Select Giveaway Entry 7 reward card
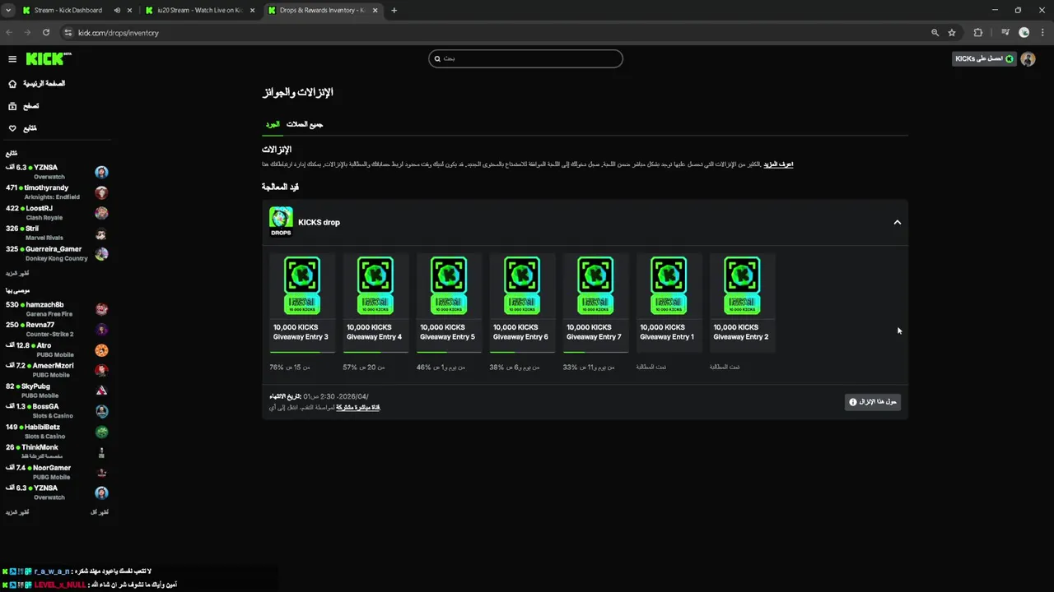Image resolution: width=1054 pixels, height=592 pixels. tap(595, 303)
